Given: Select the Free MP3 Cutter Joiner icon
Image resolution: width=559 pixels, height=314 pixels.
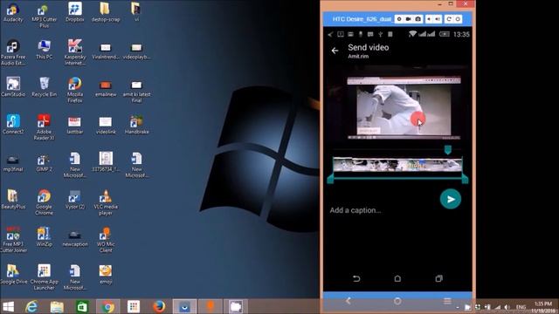Looking at the screenshot, I should [13, 240].
